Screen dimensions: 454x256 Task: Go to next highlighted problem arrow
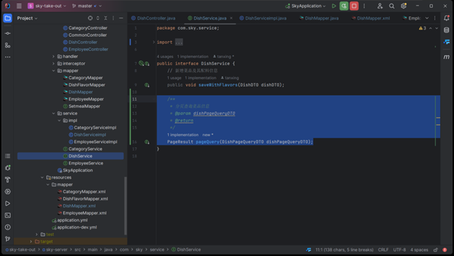click(436, 28)
